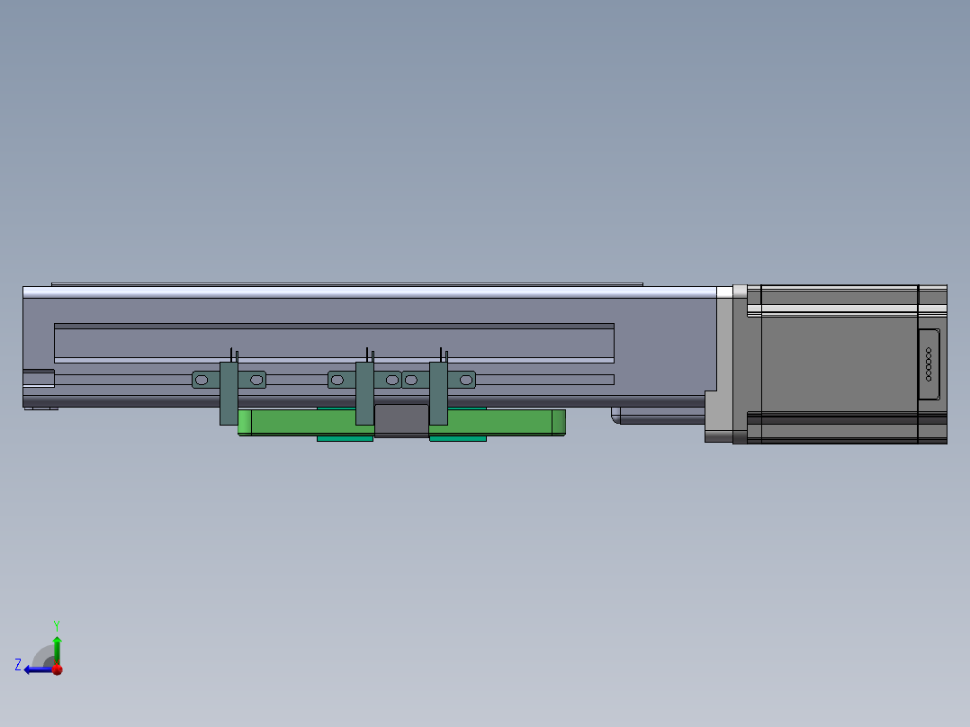Select the green carriage plate
Screen dimensions: 970x727
click(401, 422)
